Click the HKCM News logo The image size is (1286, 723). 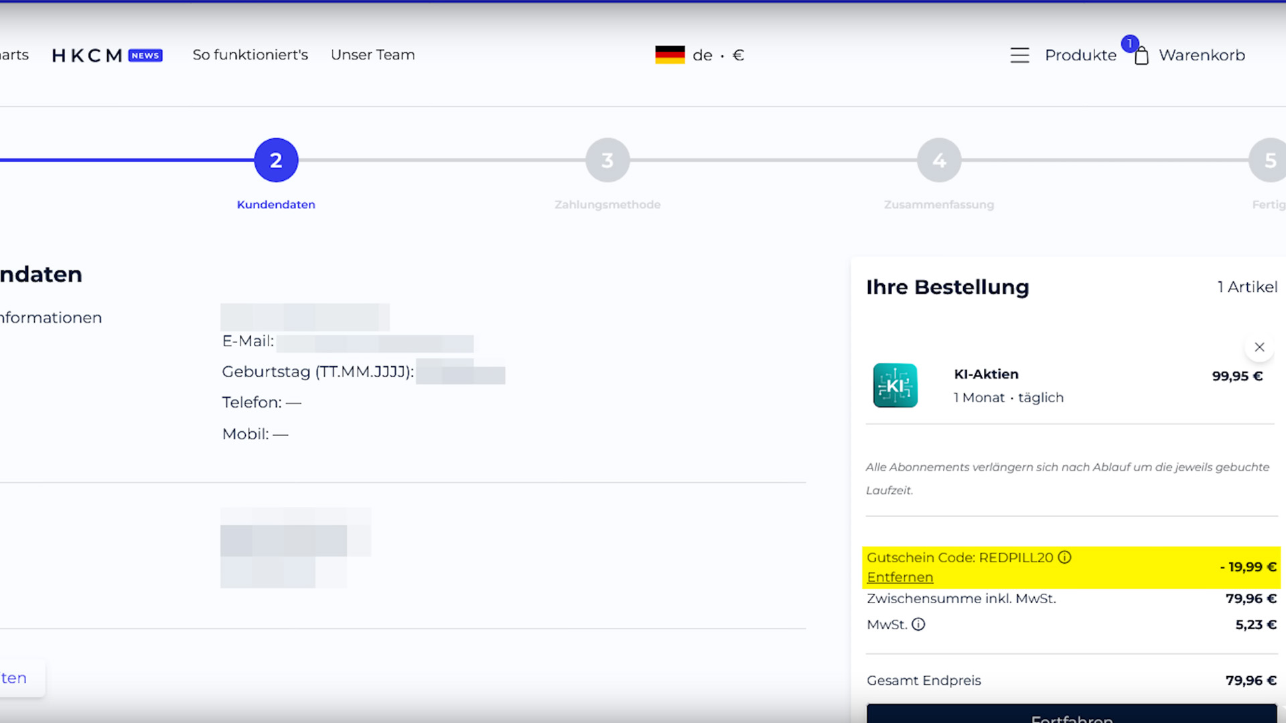(x=107, y=55)
